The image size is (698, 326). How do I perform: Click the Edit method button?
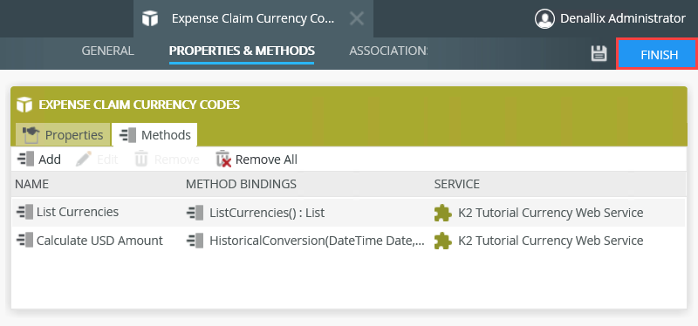click(97, 160)
